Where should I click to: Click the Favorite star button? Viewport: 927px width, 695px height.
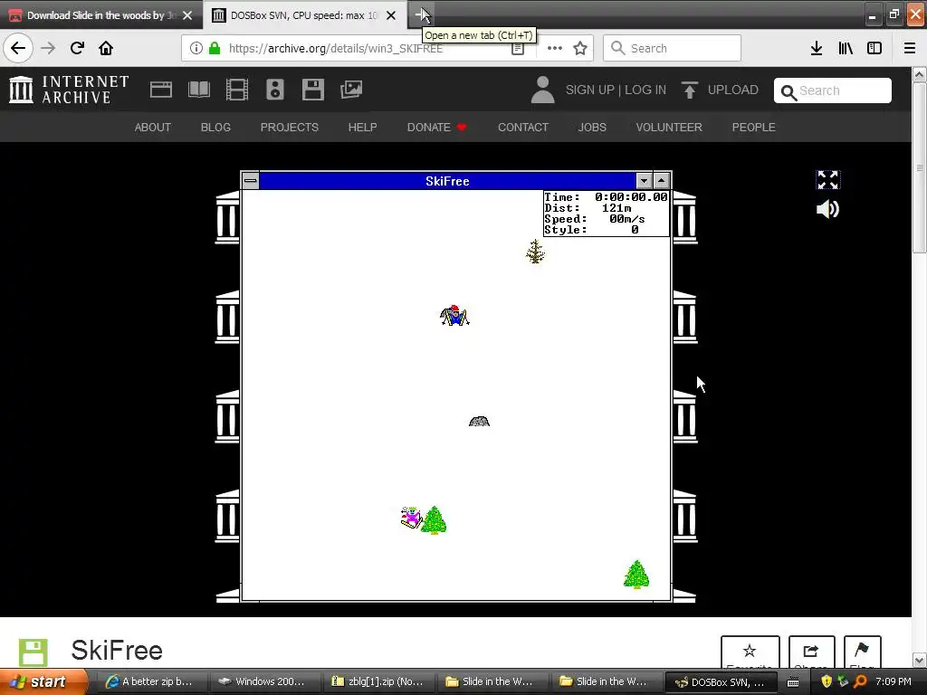coord(750,653)
